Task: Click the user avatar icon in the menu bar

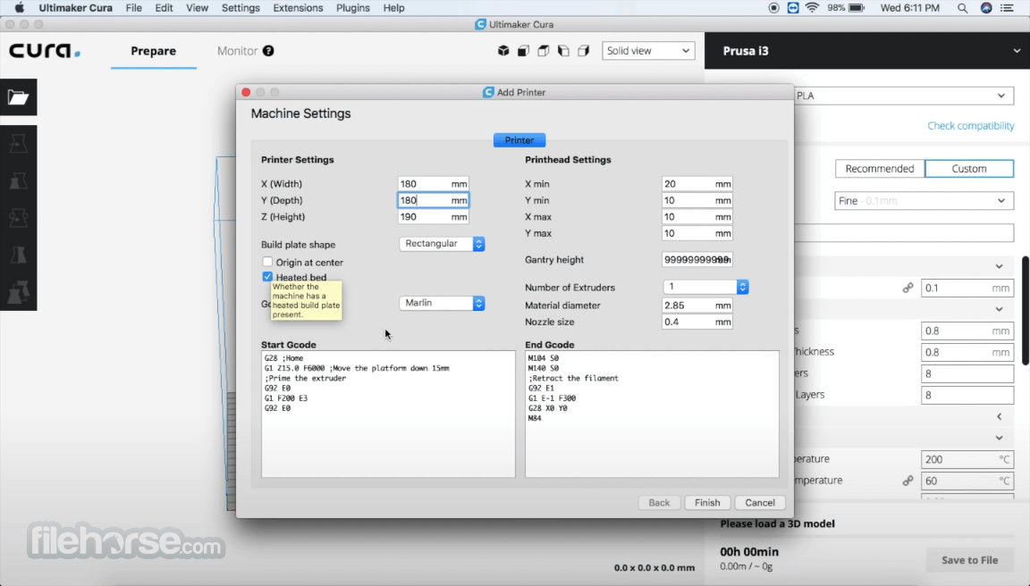Action: [x=986, y=8]
